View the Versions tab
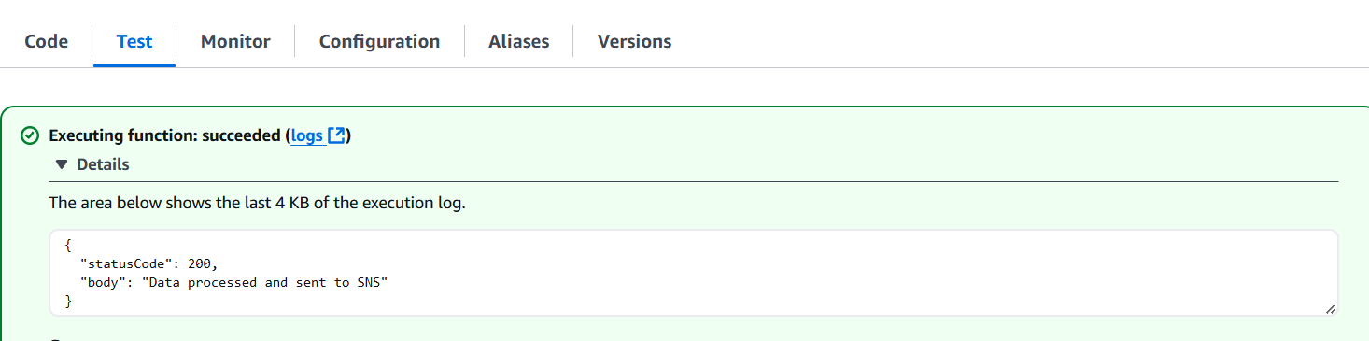Image resolution: width=1369 pixels, height=341 pixels. coord(634,41)
